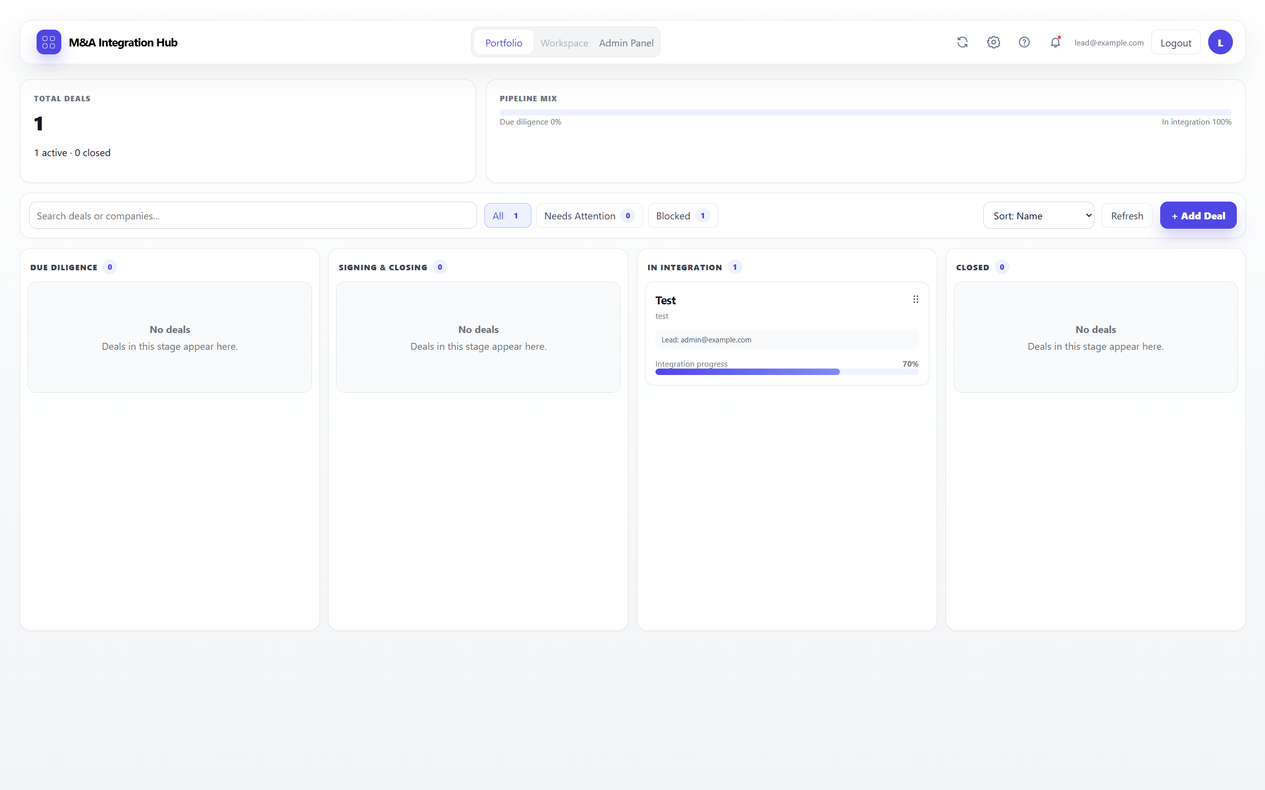
Task: Click the Total Deals card
Action: click(x=248, y=131)
